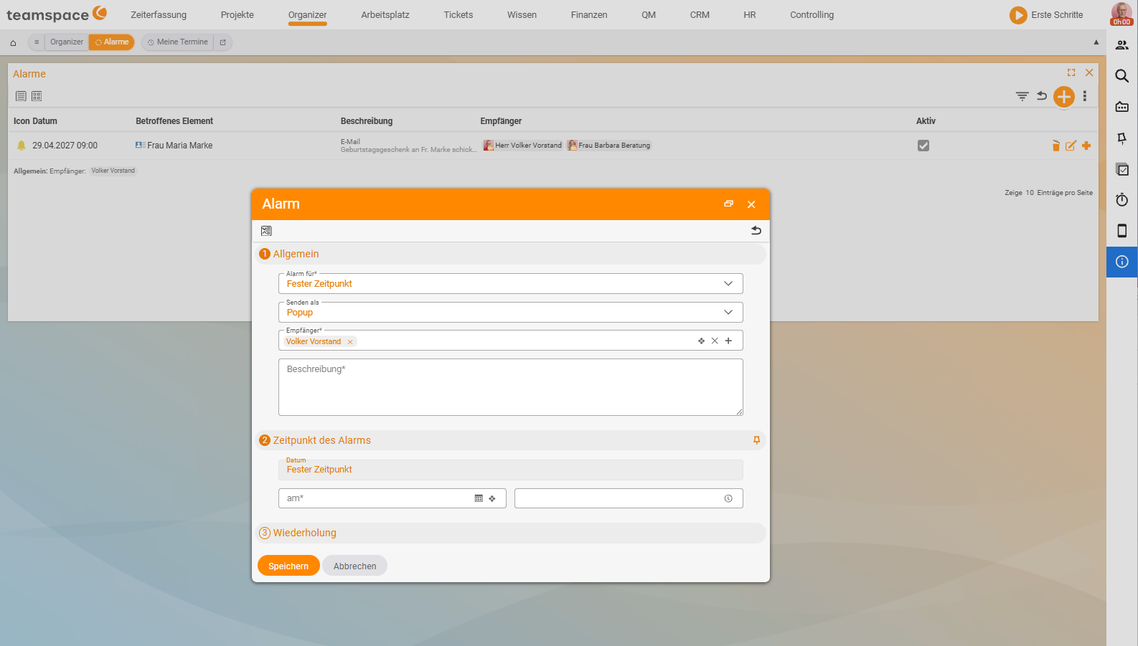Open the info icon in right sidebar

(1122, 262)
